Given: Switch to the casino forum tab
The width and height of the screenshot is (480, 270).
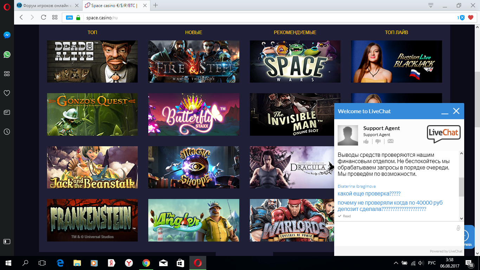Looking at the screenshot, I should (48, 5).
